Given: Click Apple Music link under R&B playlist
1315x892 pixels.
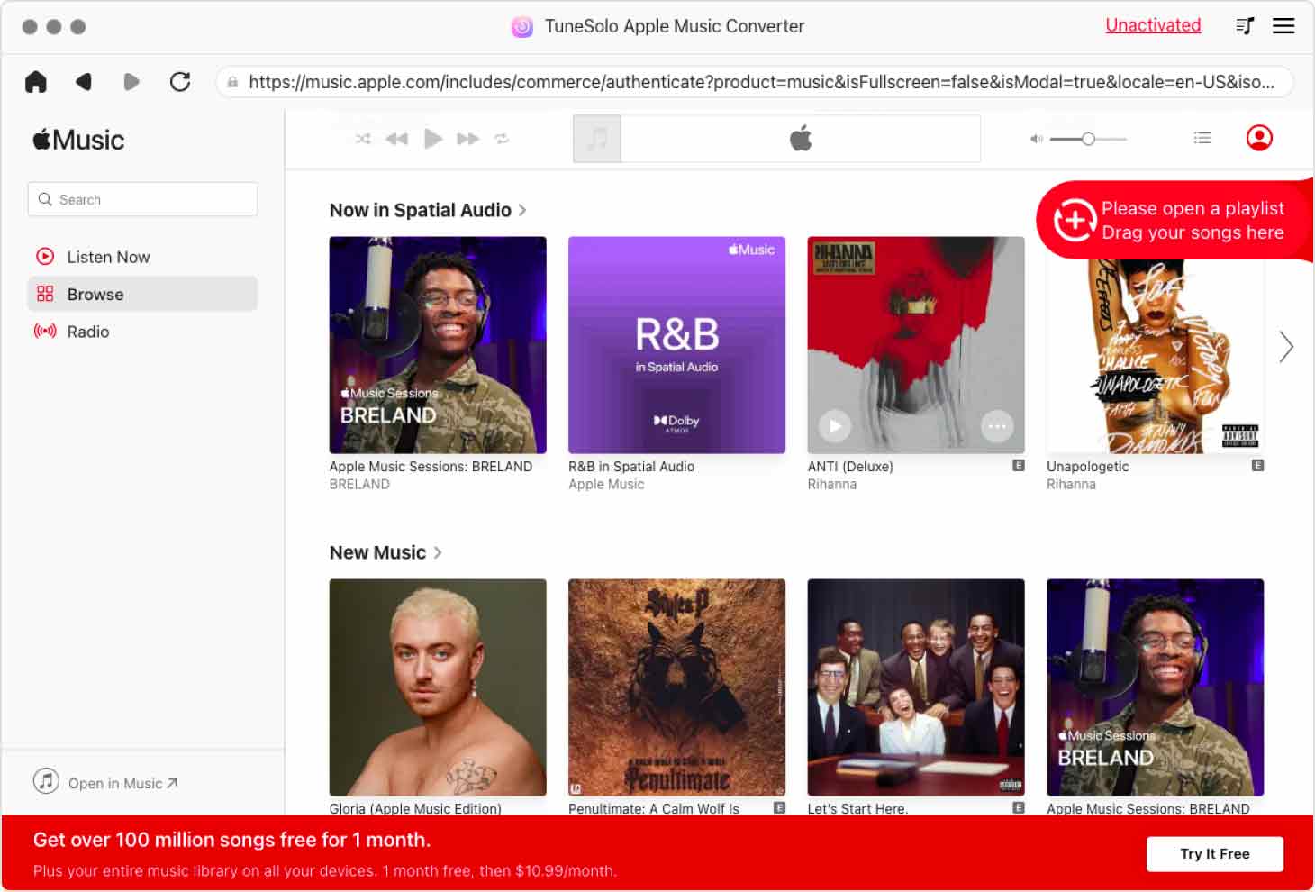Looking at the screenshot, I should coord(606,485).
